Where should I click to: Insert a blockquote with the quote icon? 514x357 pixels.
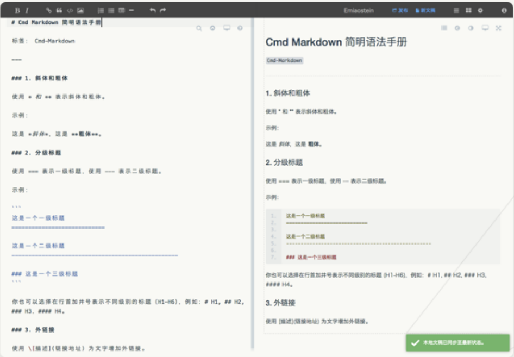pos(59,10)
